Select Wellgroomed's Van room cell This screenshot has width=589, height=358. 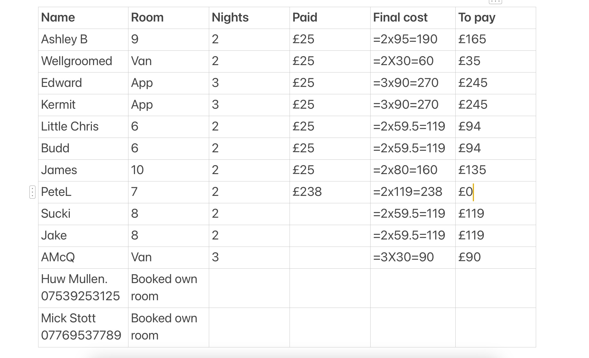pyautogui.click(x=169, y=61)
